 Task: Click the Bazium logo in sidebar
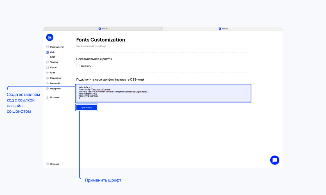(x=49, y=37)
